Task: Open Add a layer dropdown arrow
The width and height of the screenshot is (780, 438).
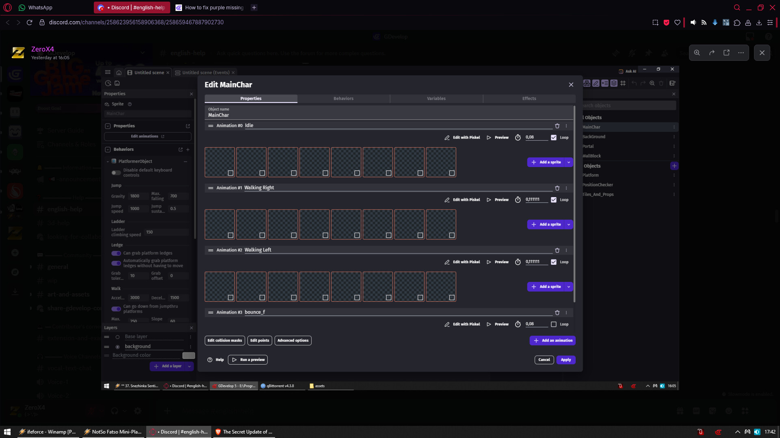Action: tap(189, 366)
